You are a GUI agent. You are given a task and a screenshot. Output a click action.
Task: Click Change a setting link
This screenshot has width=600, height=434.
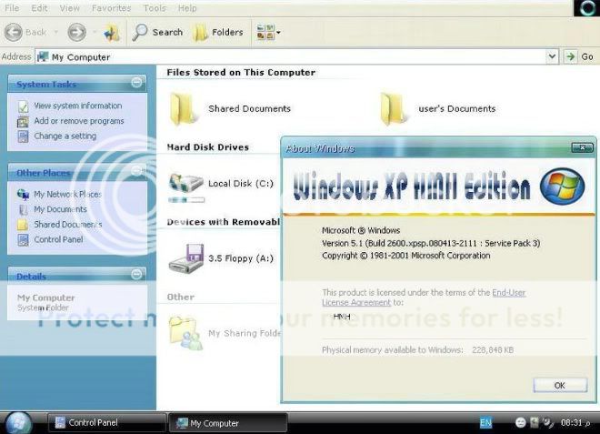[65, 136]
